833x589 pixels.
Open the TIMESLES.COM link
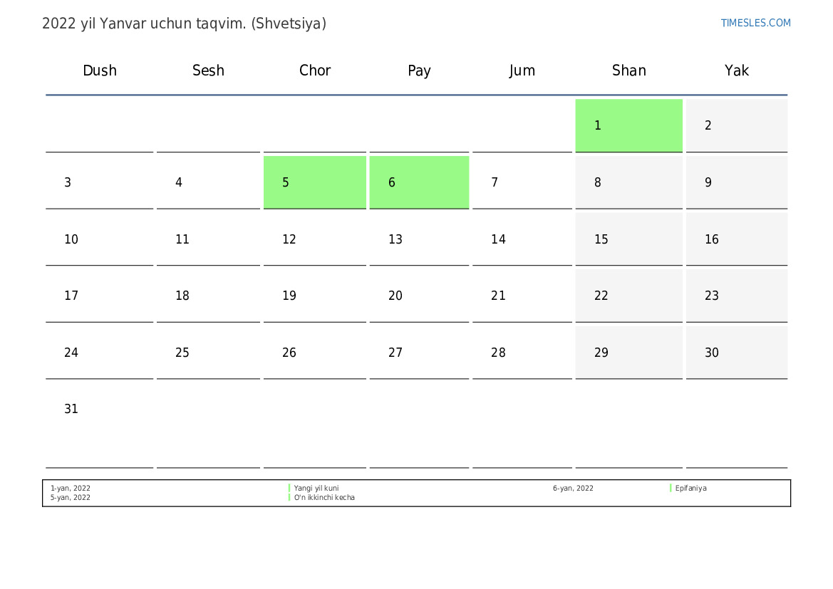(755, 23)
